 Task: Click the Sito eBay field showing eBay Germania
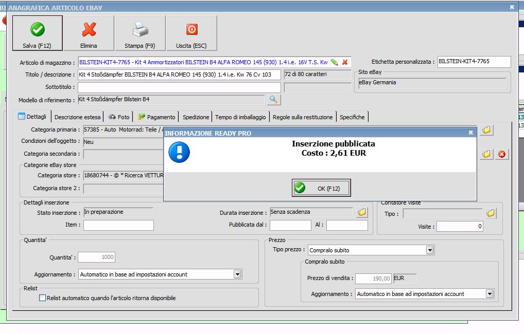point(432,83)
